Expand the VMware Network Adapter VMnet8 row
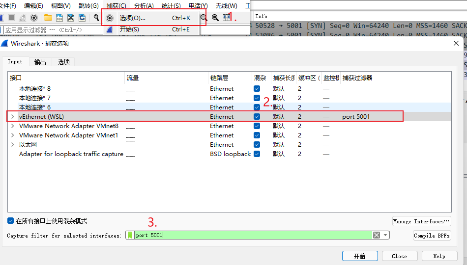The height and width of the screenshot is (265, 467). pyautogui.click(x=12, y=126)
